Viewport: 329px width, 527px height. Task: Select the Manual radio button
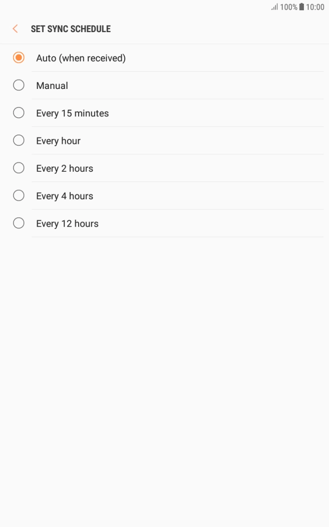(19, 85)
